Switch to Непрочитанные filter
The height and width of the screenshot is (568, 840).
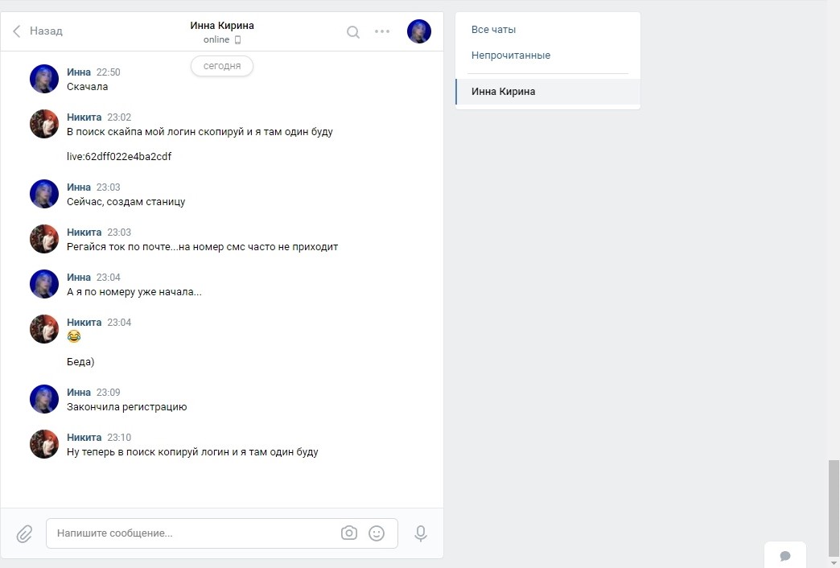[x=511, y=56]
